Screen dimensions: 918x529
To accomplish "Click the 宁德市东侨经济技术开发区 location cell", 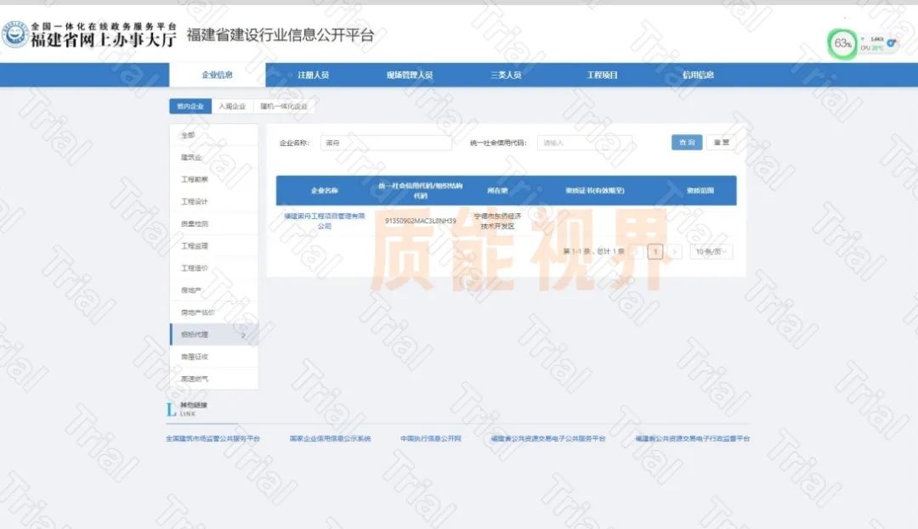I will [497, 221].
